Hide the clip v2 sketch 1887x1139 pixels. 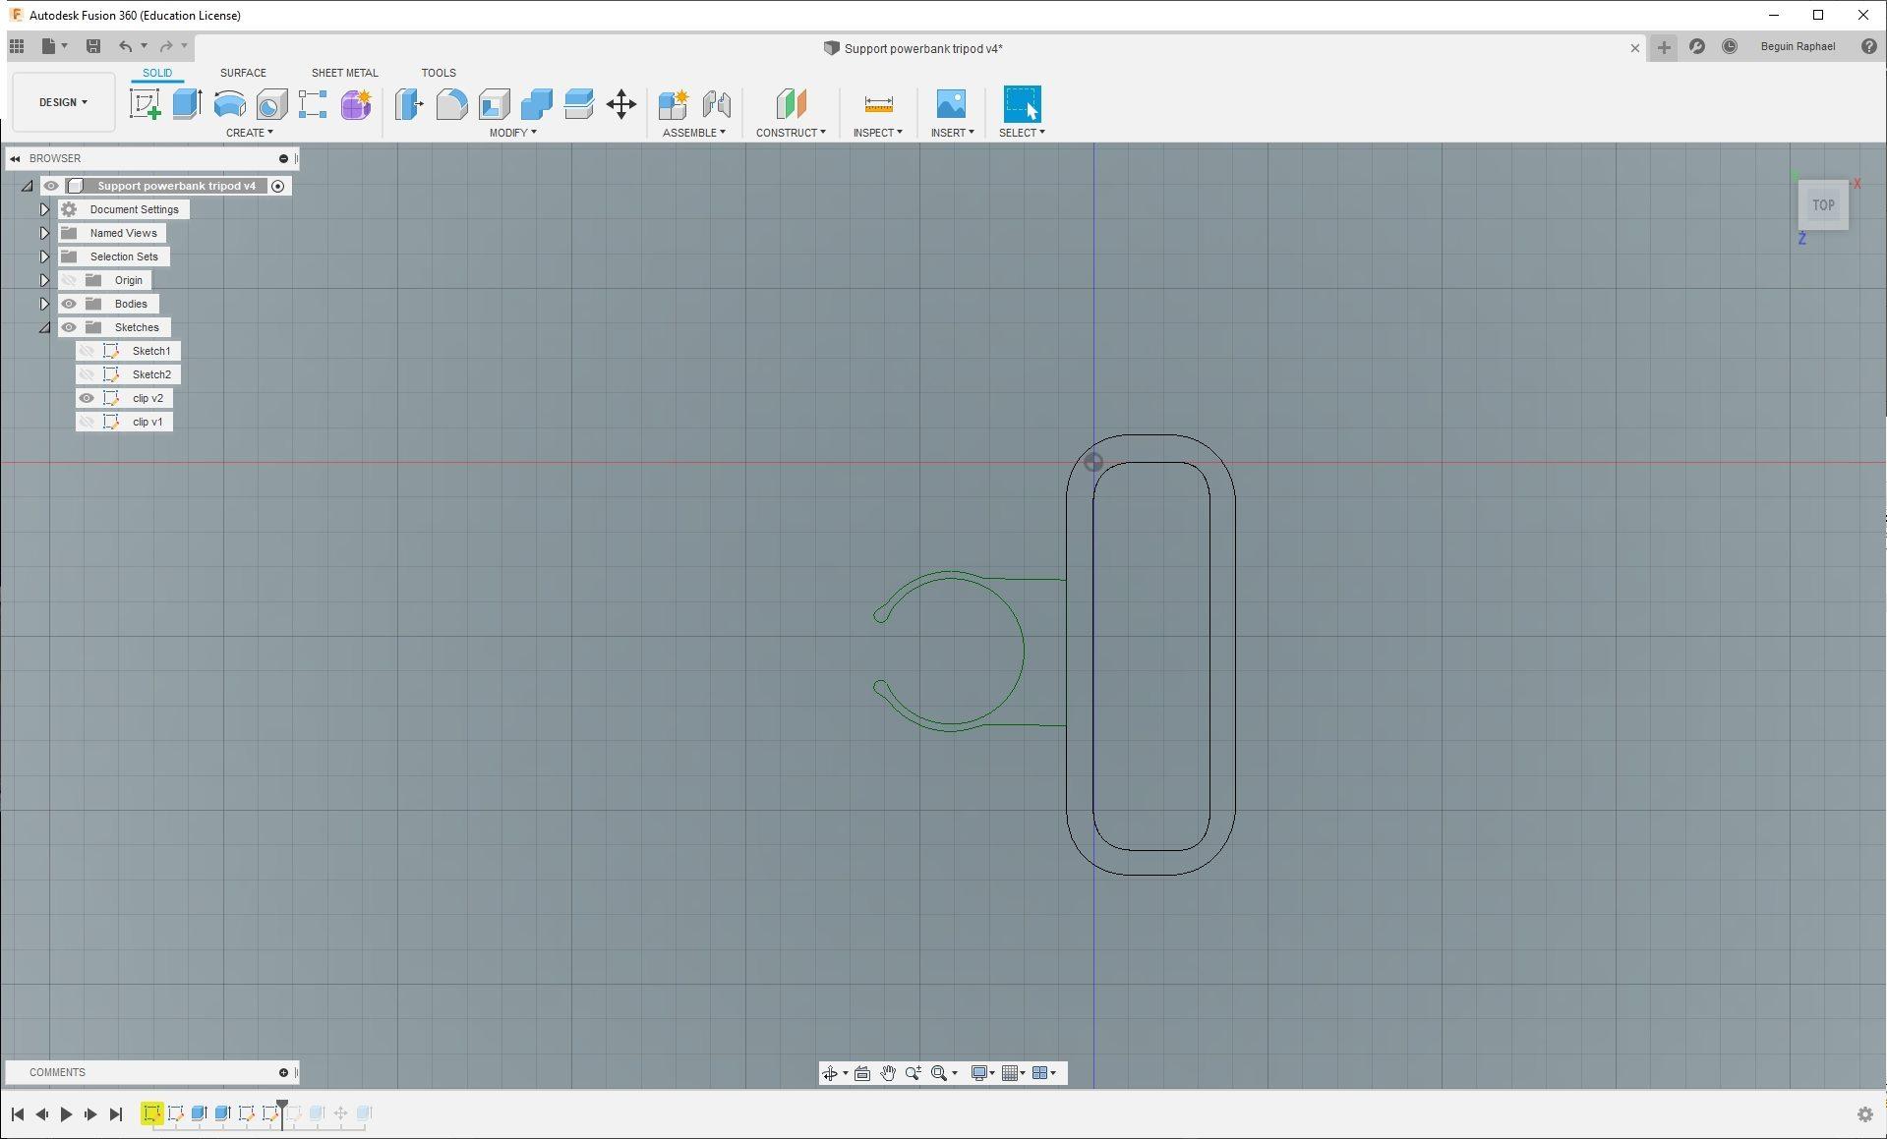(87, 398)
